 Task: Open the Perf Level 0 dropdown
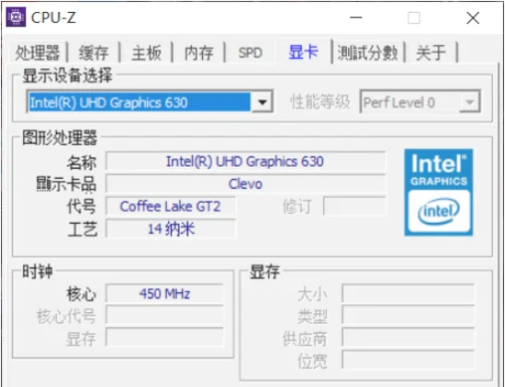pyautogui.click(x=470, y=102)
